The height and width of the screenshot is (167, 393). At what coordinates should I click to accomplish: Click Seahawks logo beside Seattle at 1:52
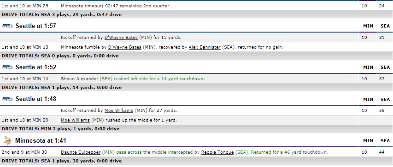pos(7,67)
